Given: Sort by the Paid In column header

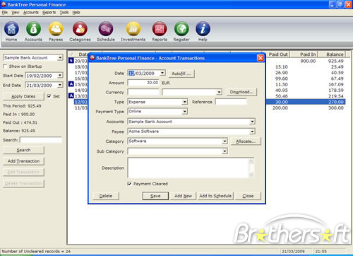Looking at the screenshot, I should (304, 54).
